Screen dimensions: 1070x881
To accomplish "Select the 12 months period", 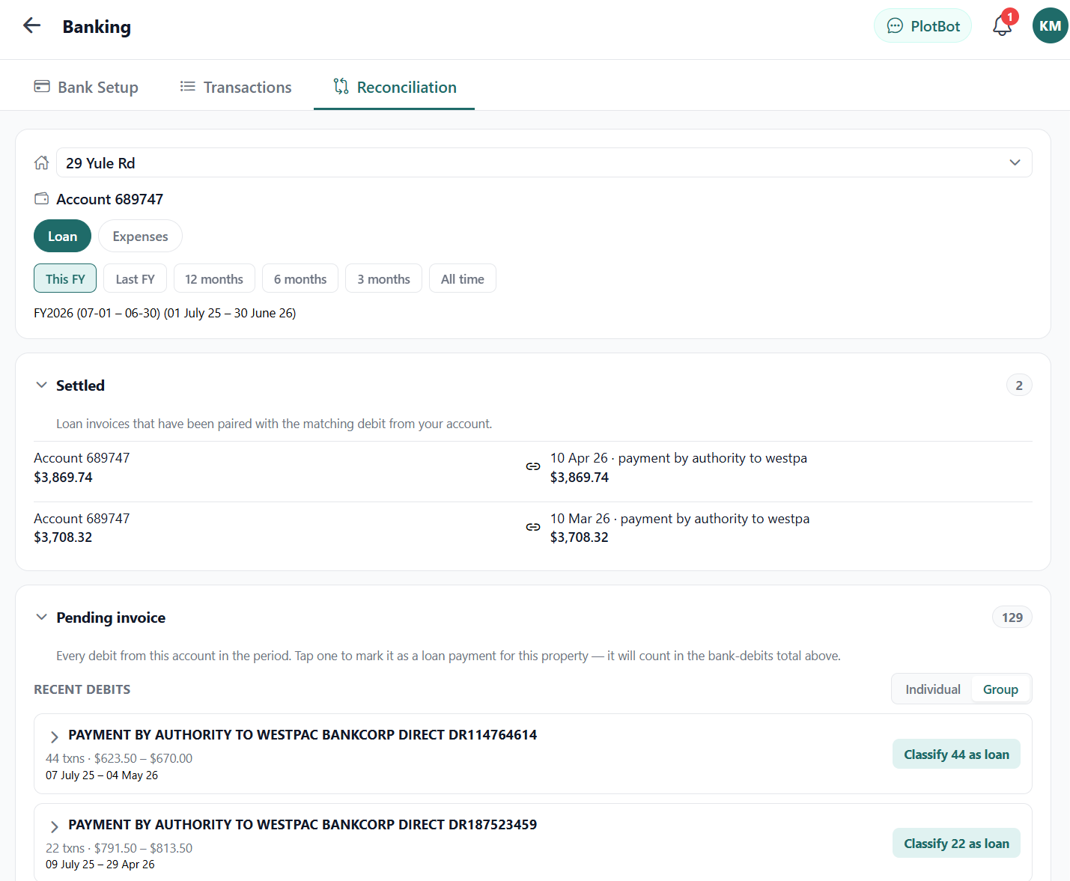I will 214,278.
